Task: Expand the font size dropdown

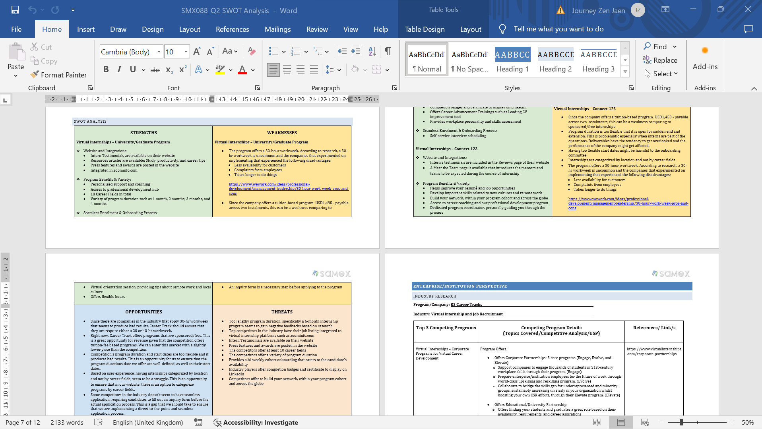Action: coord(186,52)
